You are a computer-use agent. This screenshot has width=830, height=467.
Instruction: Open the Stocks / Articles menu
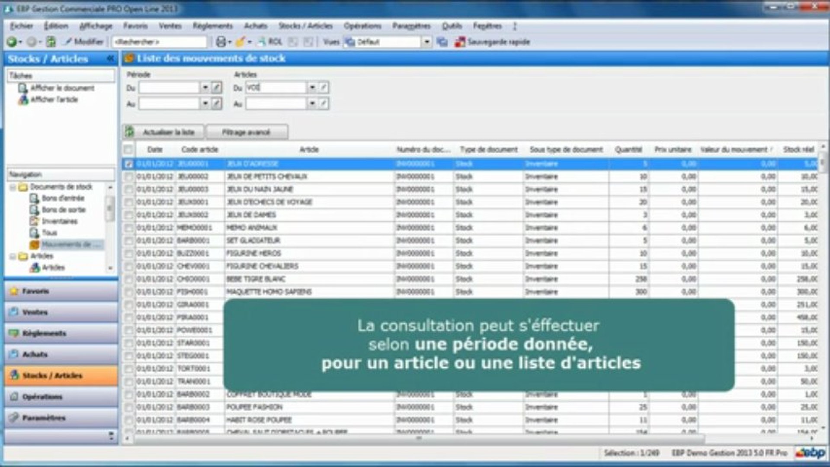305,26
